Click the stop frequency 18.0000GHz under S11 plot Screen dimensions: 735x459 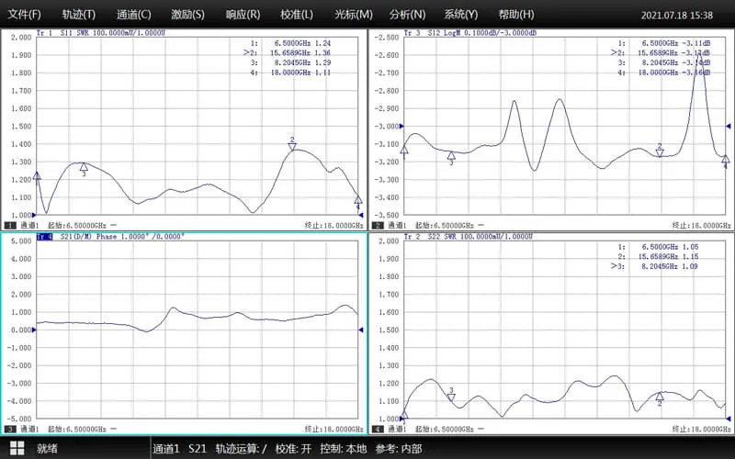click(334, 226)
